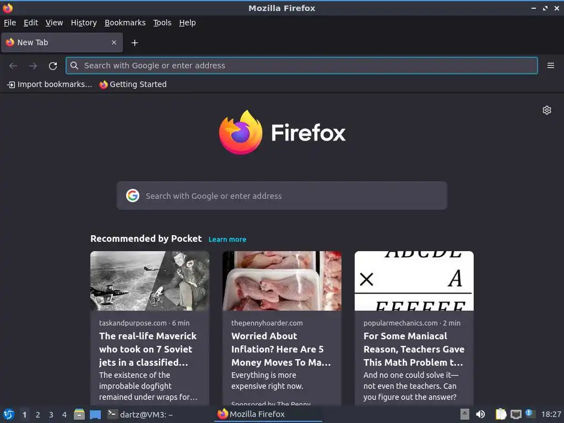The image size is (564, 423).
Task: Open 'For Some Maniacal Reason' article headline
Action: 414,349
